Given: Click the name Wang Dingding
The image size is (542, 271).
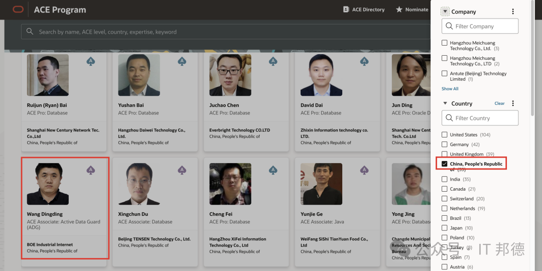Looking at the screenshot, I should pos(45,214).
